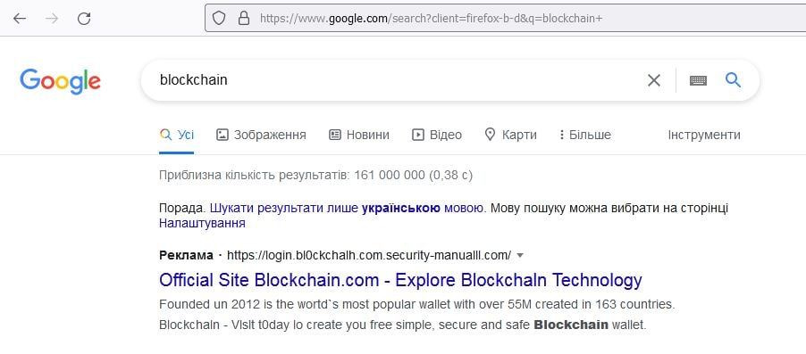Open the Відео results tab
The height and width of the screenshot is (354, 806).
pos(437,135)
